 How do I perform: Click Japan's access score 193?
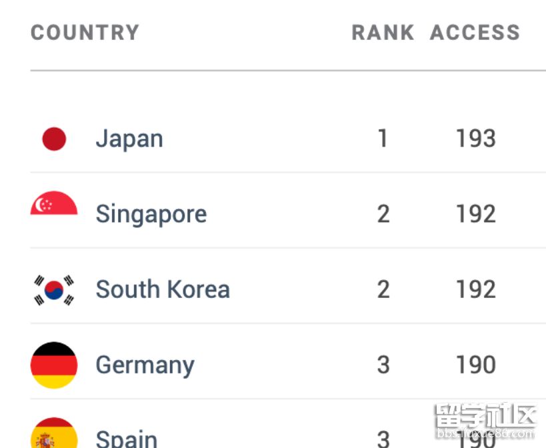point(476,139)
